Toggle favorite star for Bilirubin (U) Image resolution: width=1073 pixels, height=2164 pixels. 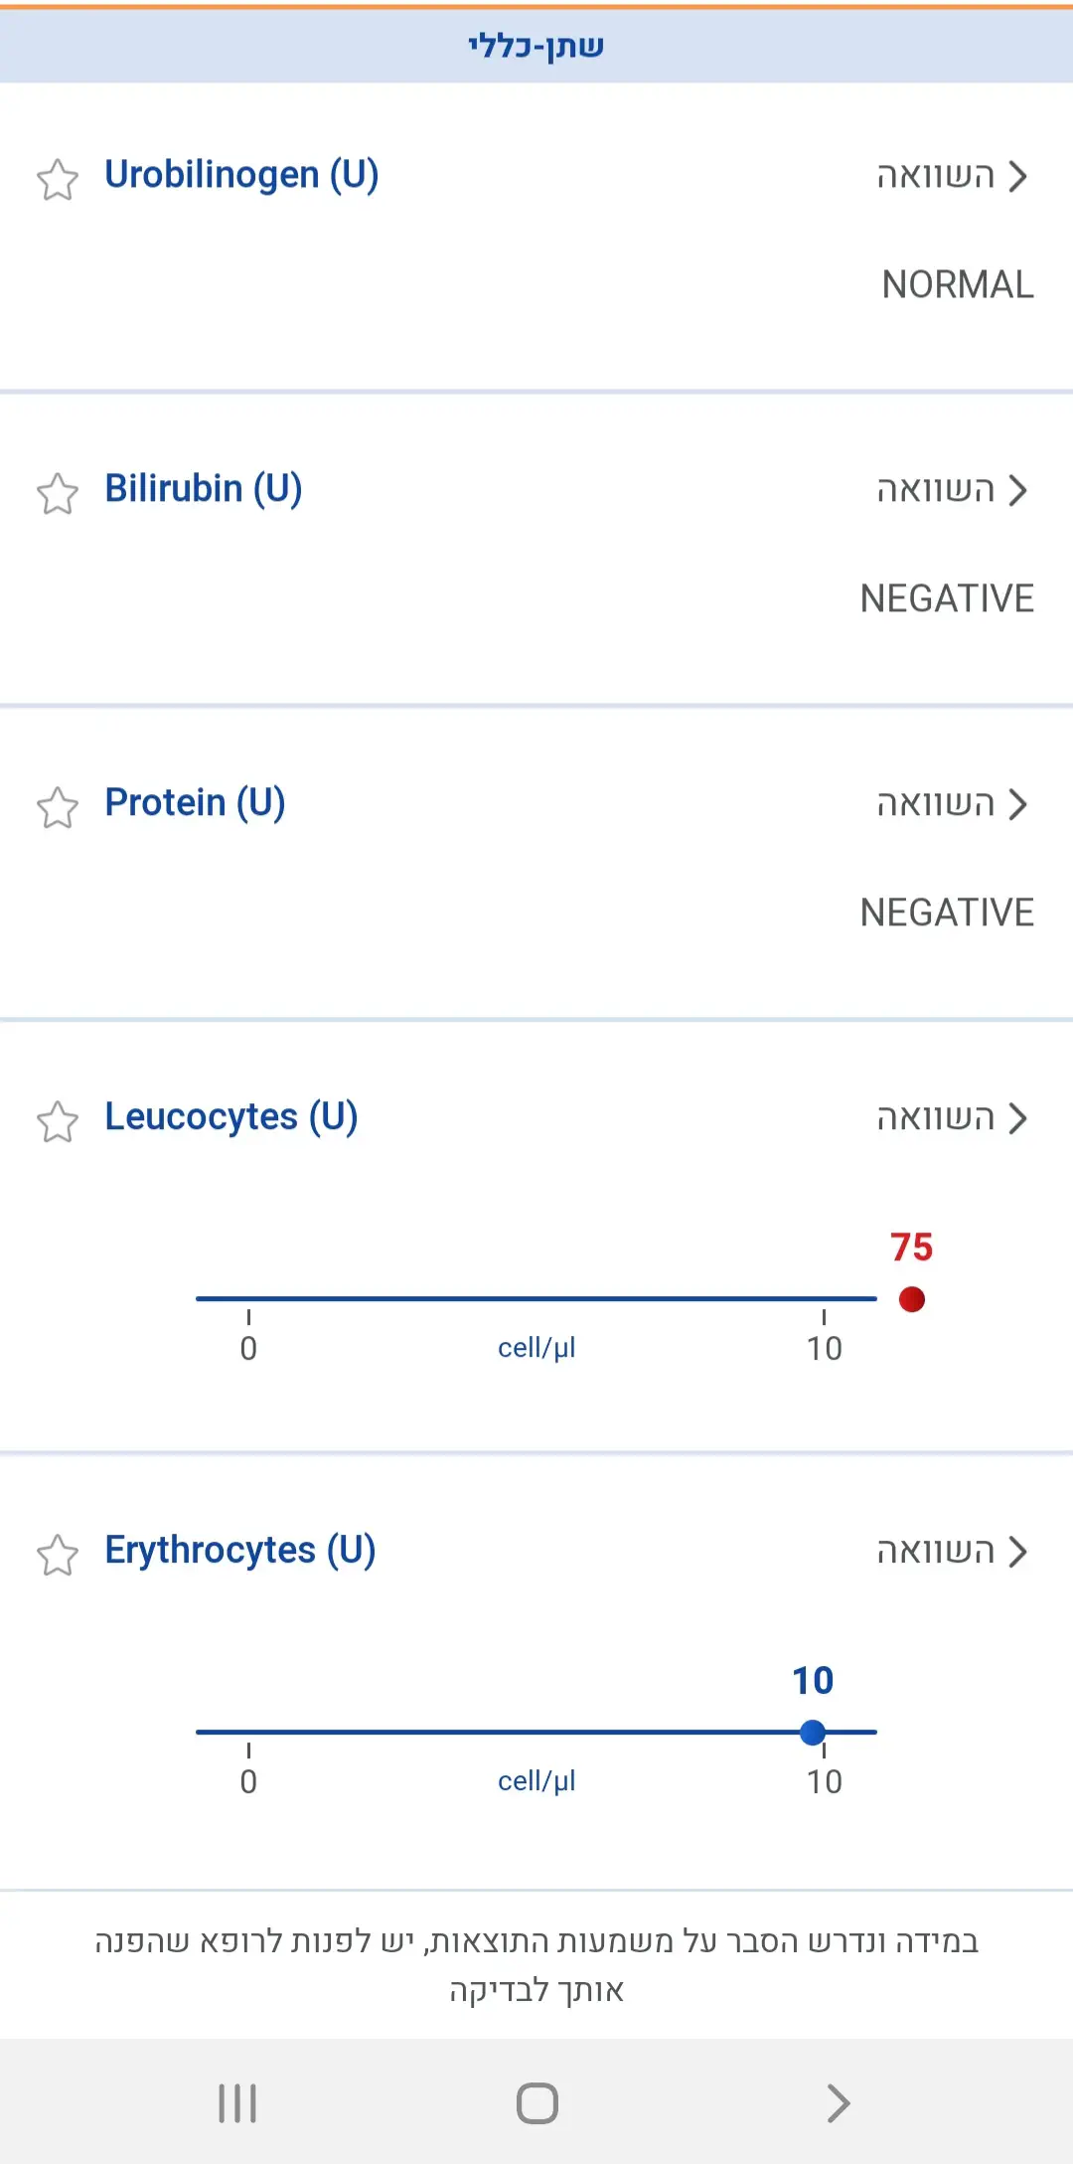pyautogui.click(x=58, y=494)
